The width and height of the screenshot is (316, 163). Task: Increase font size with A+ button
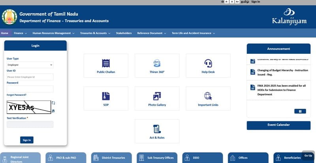(237, 2)
